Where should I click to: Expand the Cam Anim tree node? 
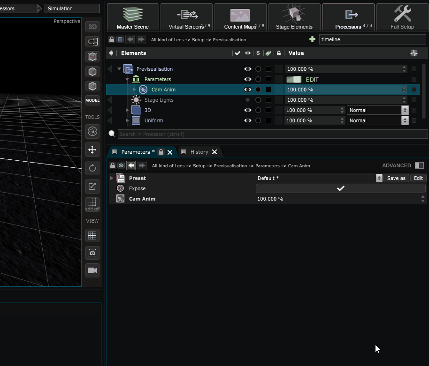[x=134, y=90]
